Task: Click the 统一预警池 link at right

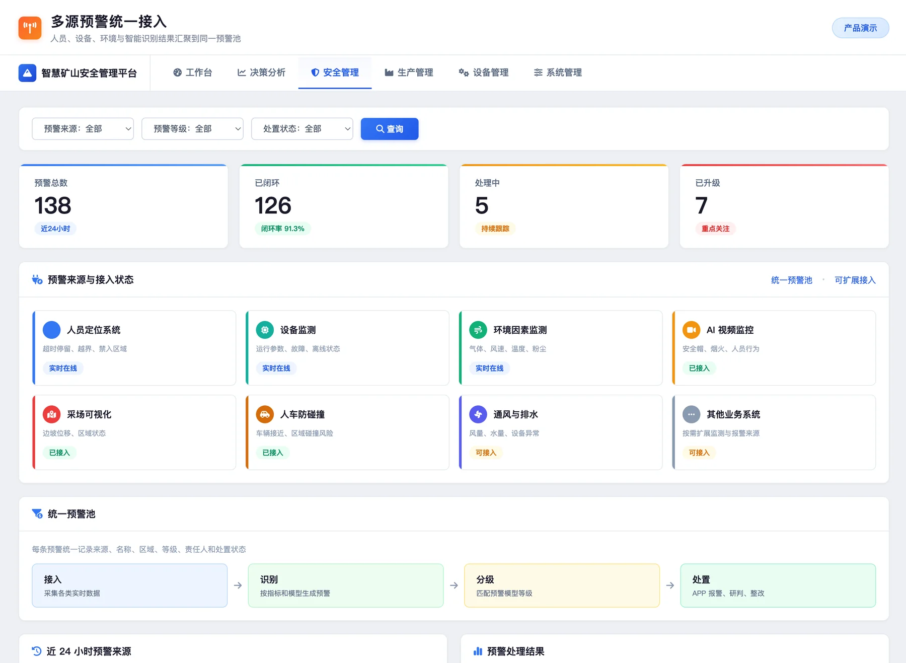Action: tap(791, 280)
